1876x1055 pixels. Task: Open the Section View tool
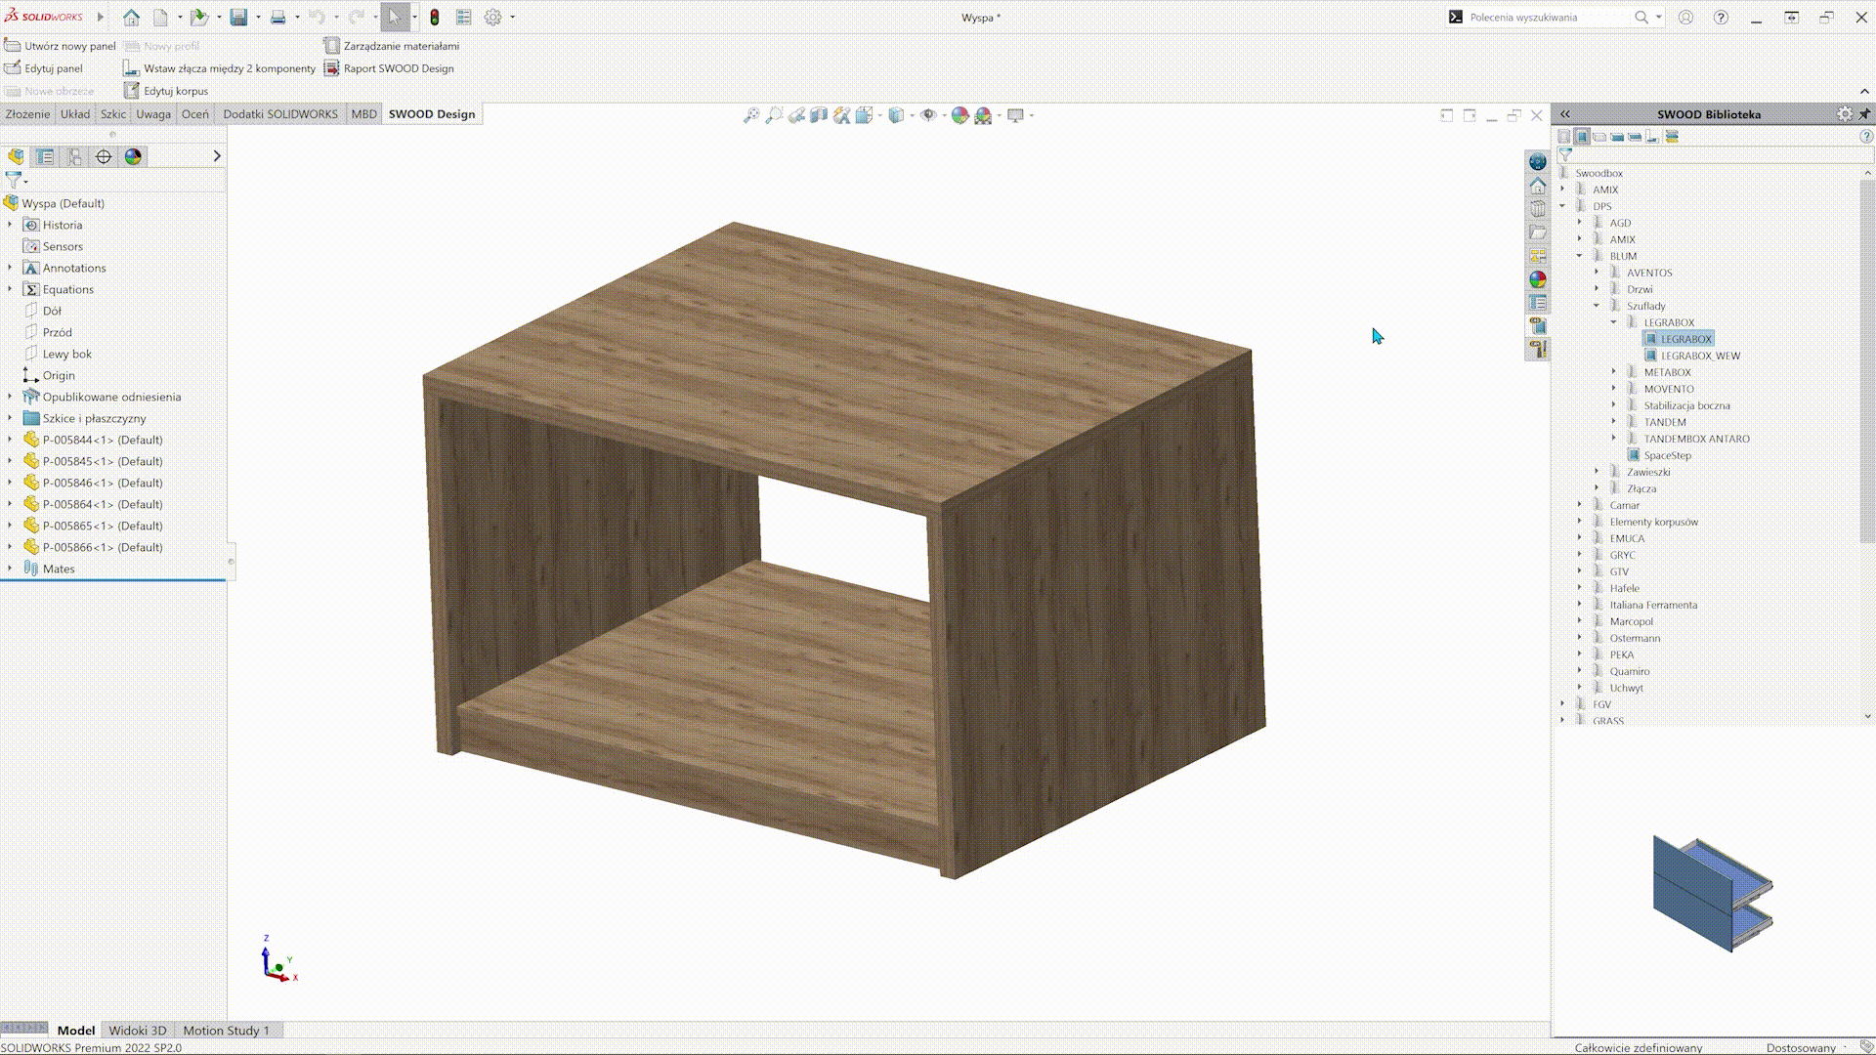[x=818, y=115]
